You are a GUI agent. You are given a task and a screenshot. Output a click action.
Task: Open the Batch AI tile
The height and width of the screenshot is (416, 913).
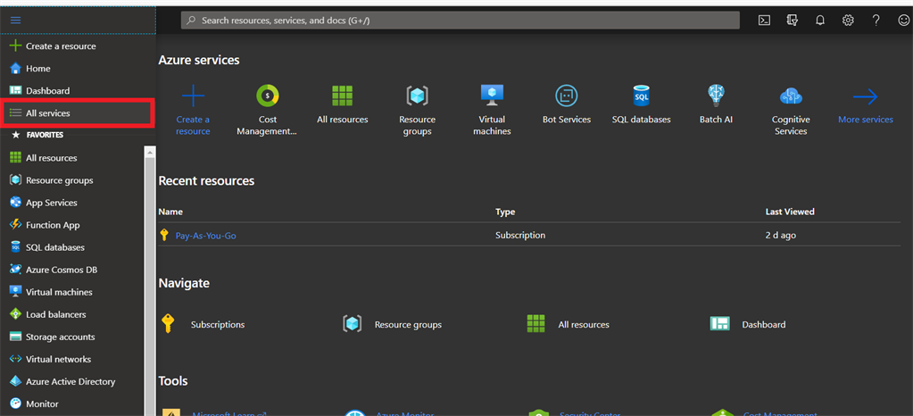tap(716, 104)
